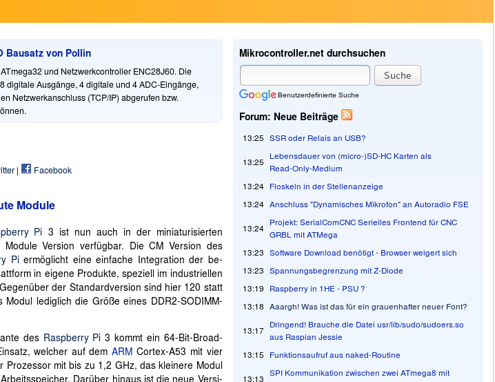
Task: Open forum post SSR oder Relais an USB?
Action: pyautogui.click(x=318, y=138)
